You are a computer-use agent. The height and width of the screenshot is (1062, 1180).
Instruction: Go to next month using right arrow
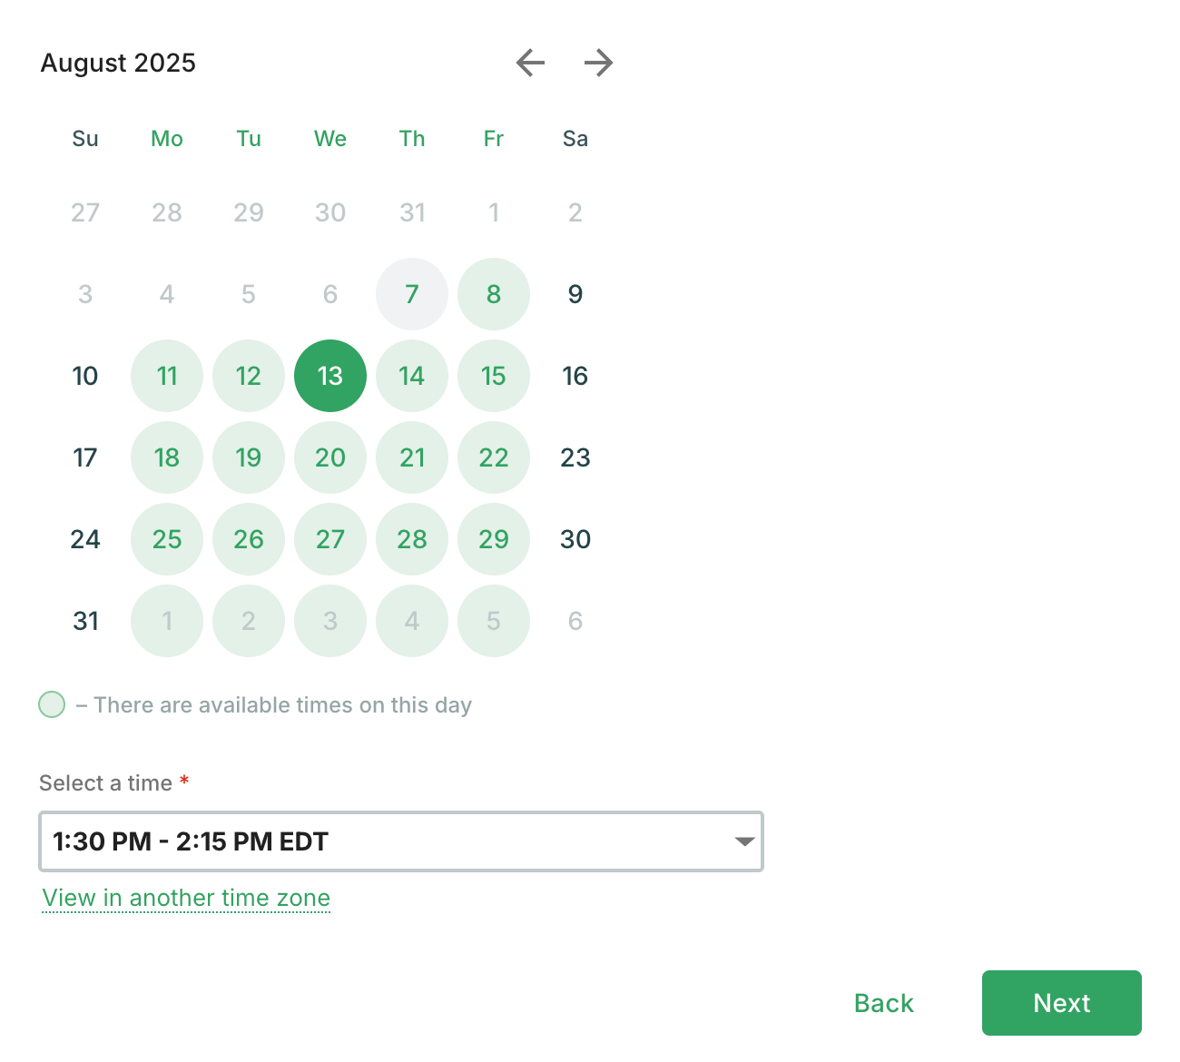click(x=598, y=63)
